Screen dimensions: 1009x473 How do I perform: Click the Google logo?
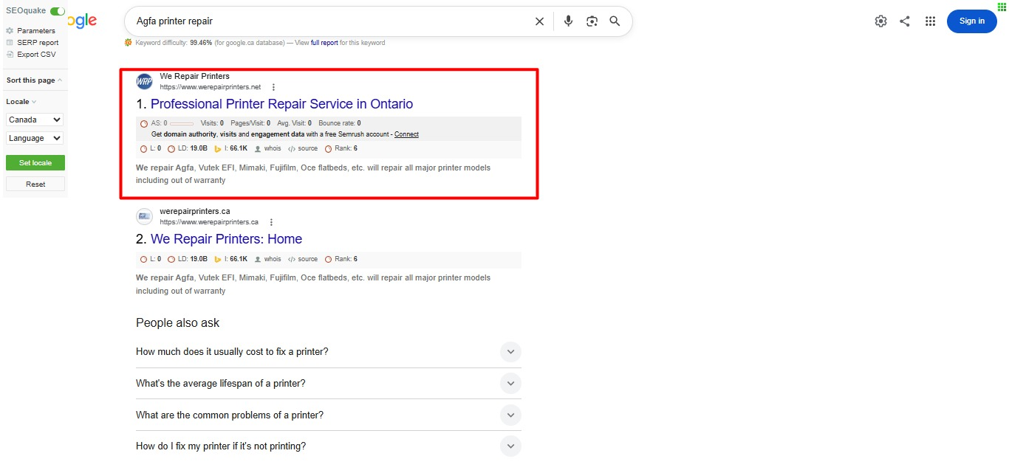point(82,21)
